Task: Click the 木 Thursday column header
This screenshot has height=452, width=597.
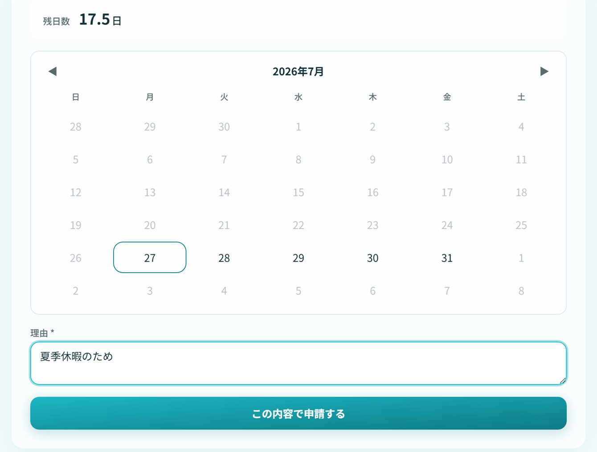Action: (x=372, y=97)
